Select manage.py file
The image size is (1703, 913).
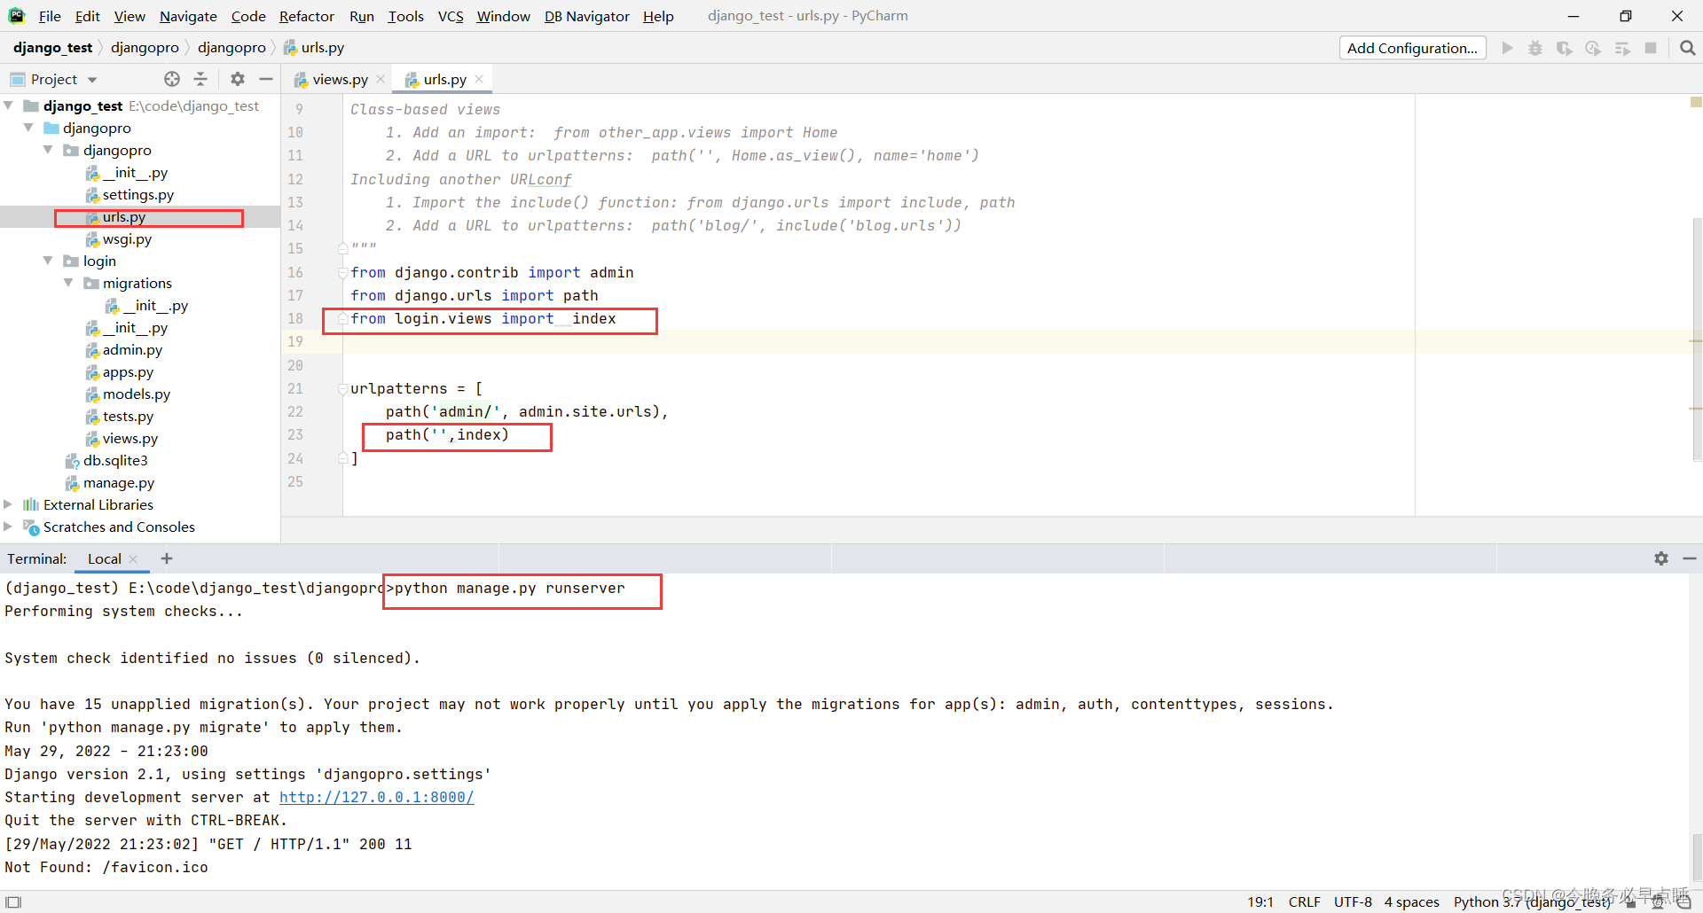point(119,482)
